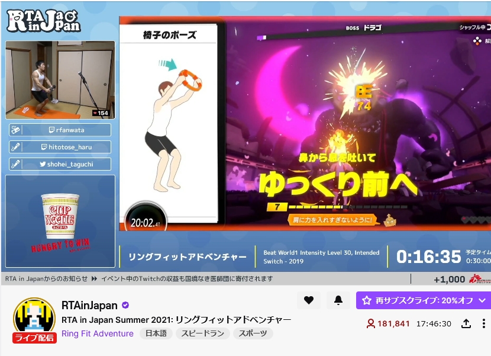Click the BOSS ドラゴ label in the game
The height and width of the screenshot is (356, 491).
click(364, 28)
